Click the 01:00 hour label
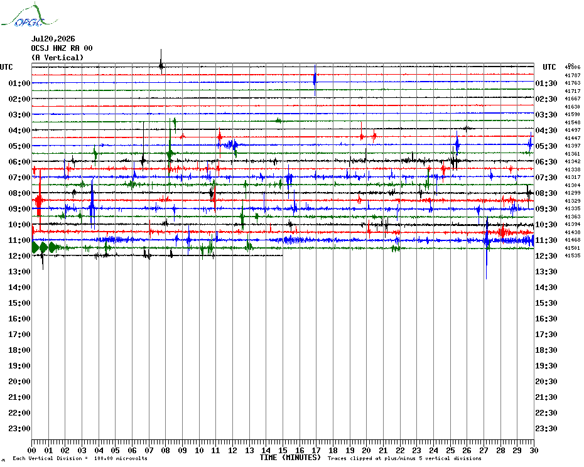 pyautogui.click(x=19, y=83)
